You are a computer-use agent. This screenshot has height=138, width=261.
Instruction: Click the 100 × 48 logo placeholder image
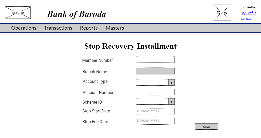coord(18,13)
